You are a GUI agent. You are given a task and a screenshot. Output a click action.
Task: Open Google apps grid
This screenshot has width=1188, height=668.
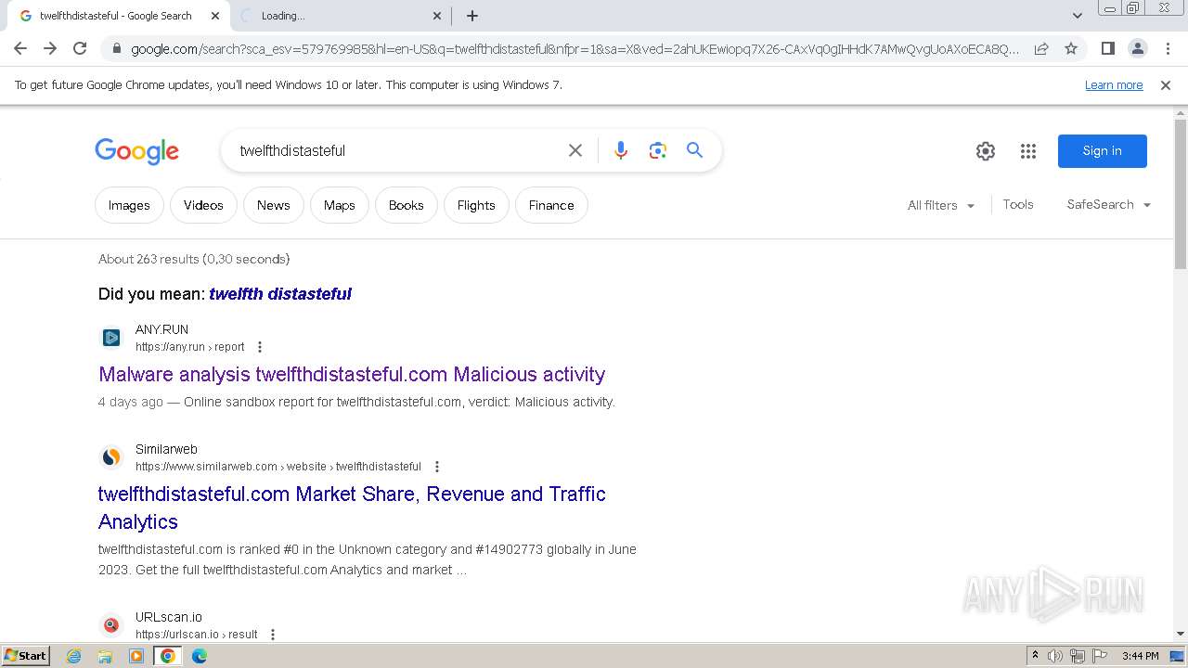(1028, 151)
